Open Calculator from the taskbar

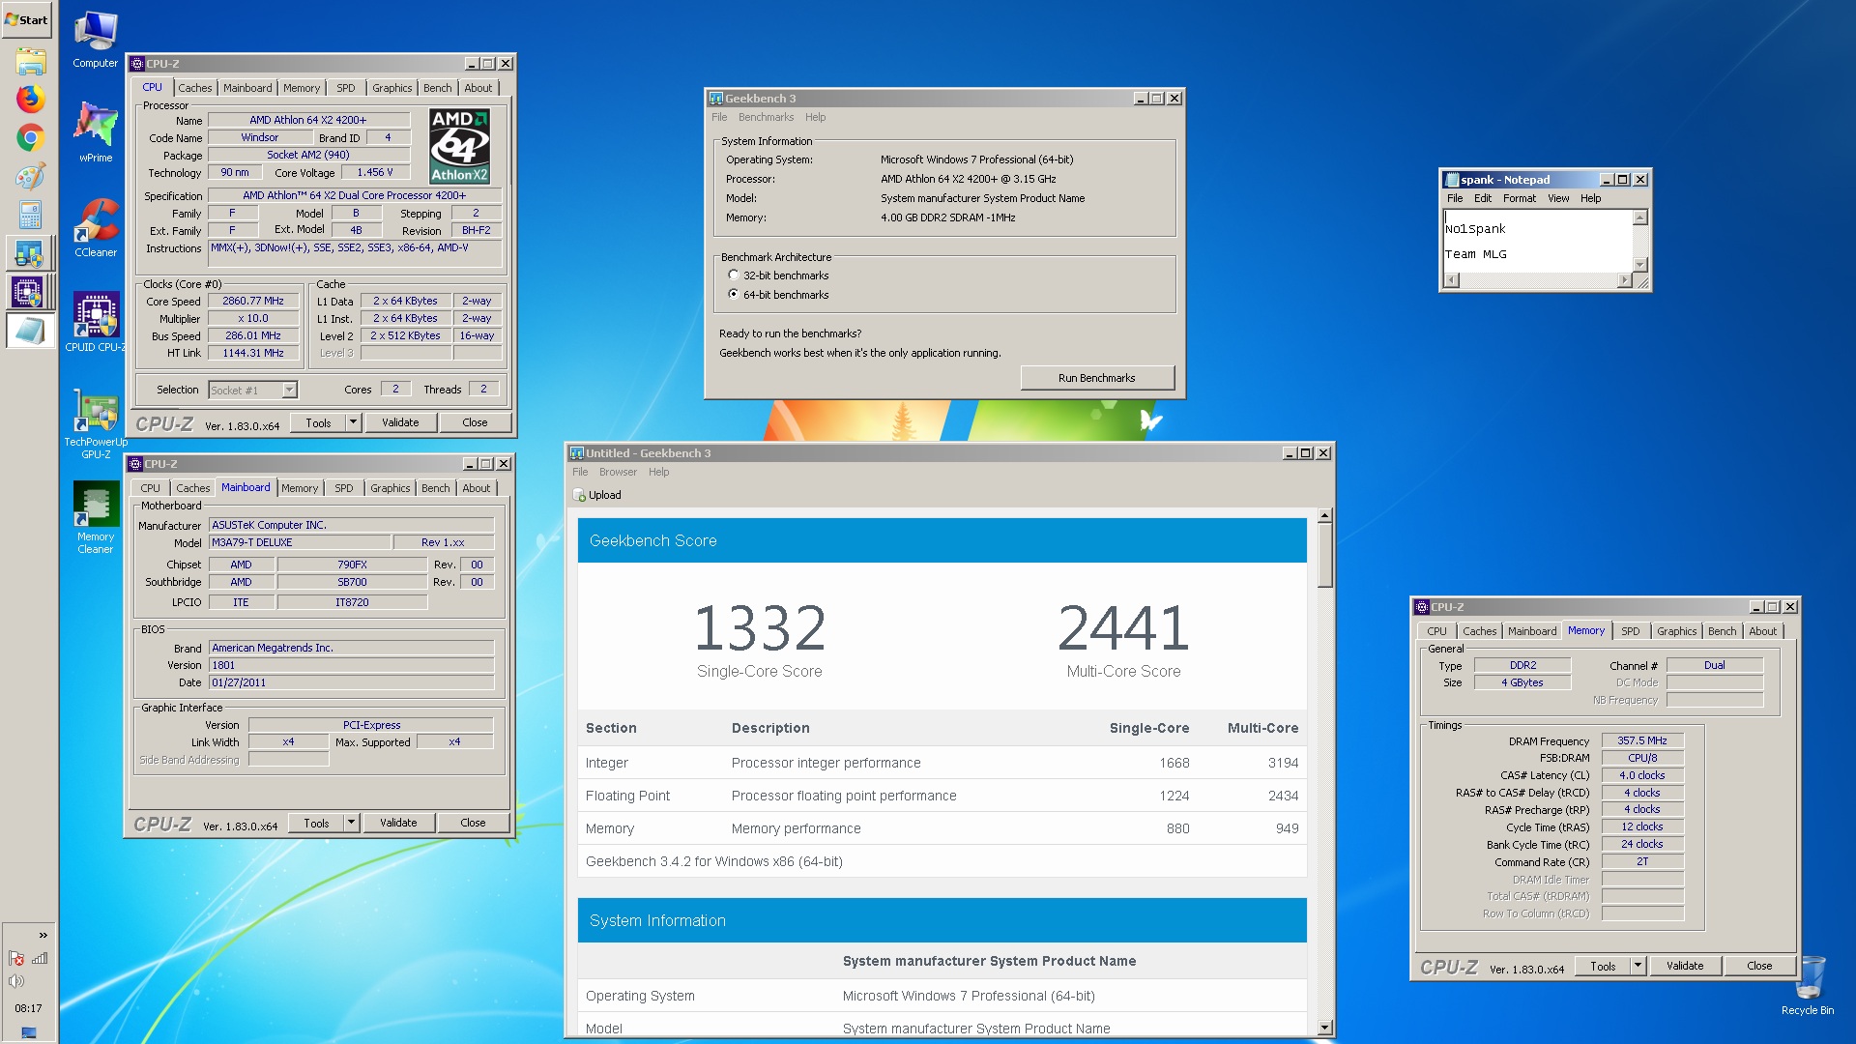30,215
